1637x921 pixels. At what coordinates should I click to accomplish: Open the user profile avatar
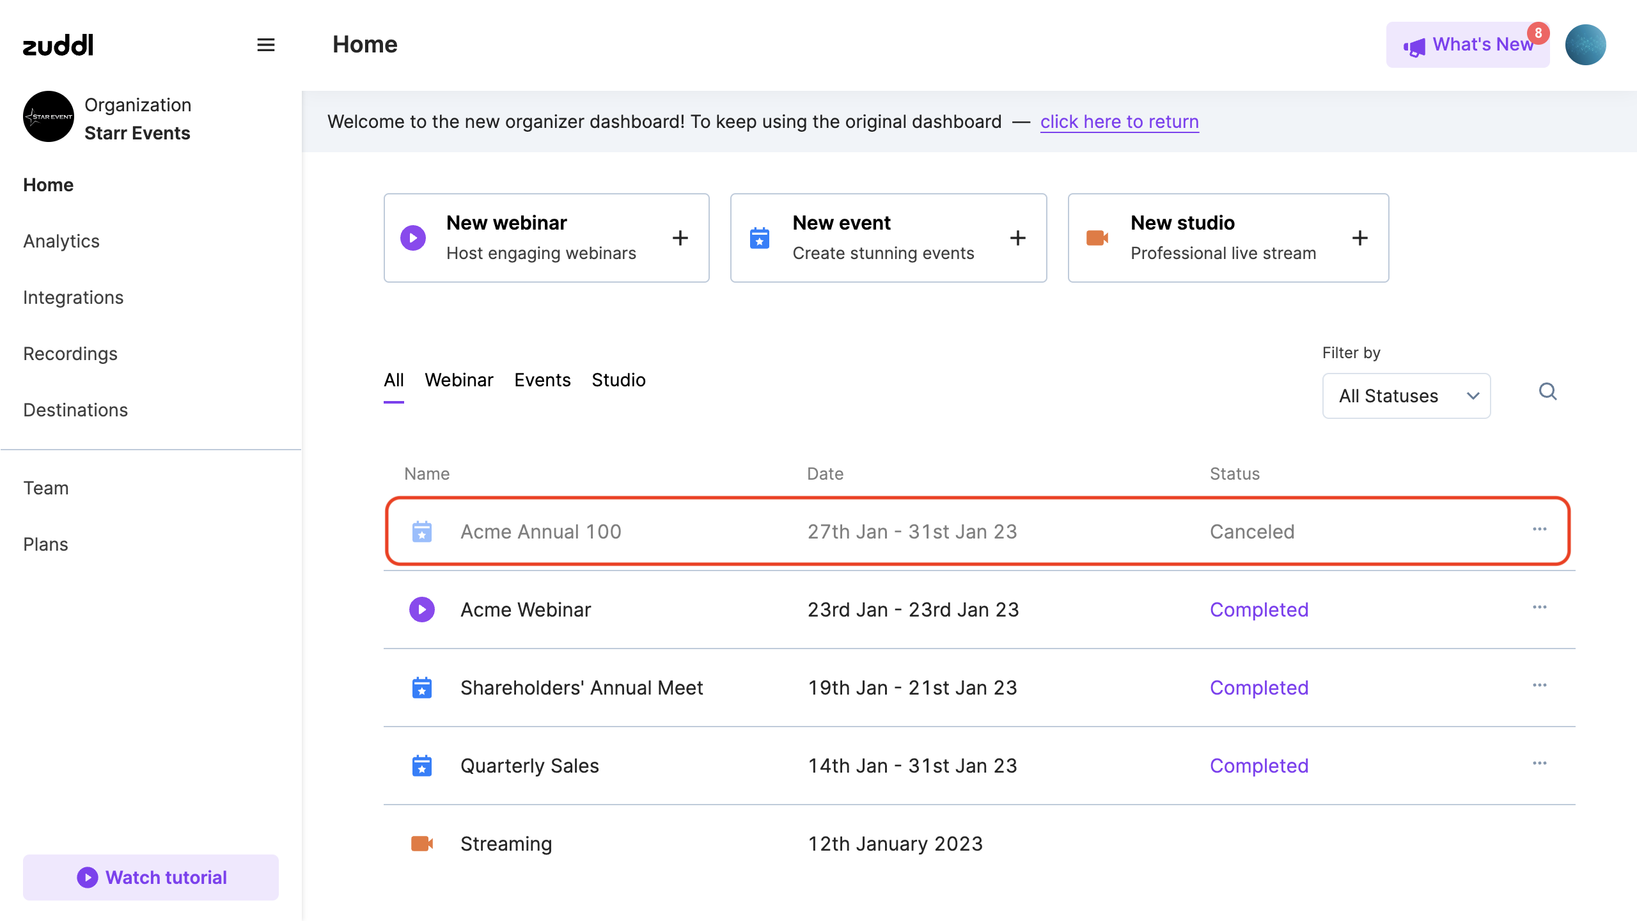click(1585, 45)
